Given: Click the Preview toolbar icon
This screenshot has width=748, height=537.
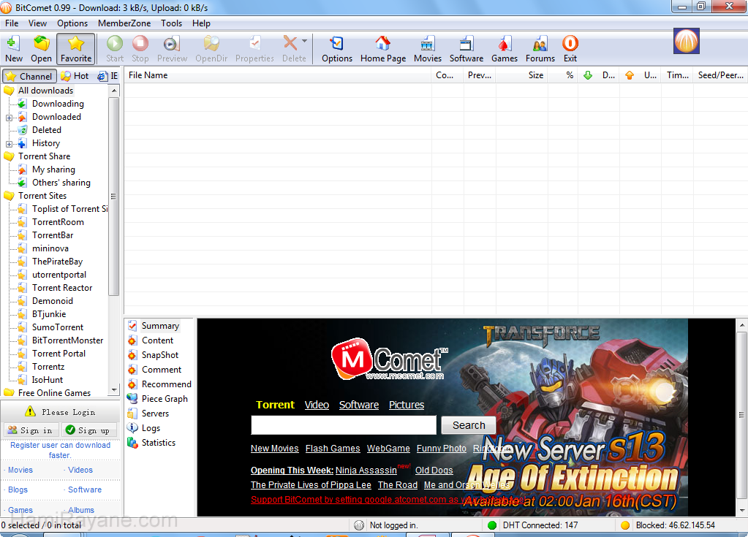Looking at the screenshot, I should 172,49.
